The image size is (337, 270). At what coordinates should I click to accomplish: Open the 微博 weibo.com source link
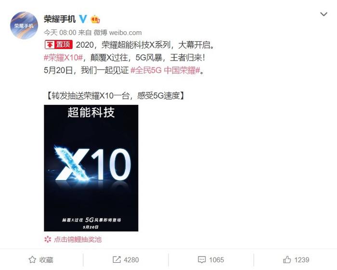118,33
